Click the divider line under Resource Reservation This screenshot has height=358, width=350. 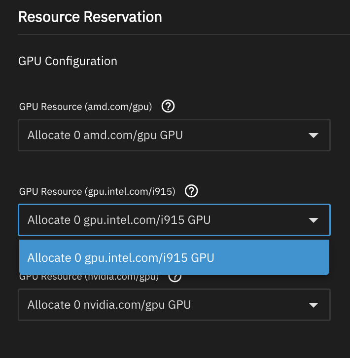click(183, 35)
